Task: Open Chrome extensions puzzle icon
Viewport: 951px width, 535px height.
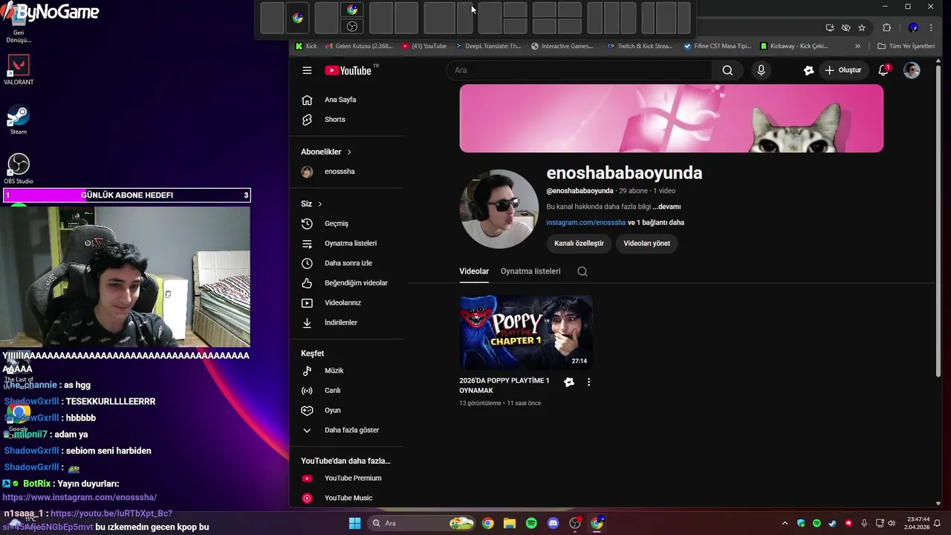Action: point(886,27)
